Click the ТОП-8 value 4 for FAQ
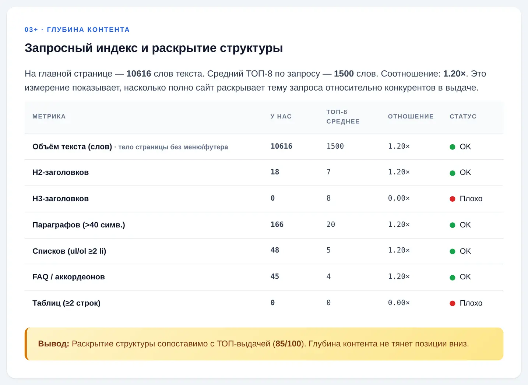The width and height of the screenshot is (528, 385). (x=328, y=276)
